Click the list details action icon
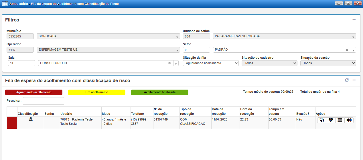 pos(340,120)
